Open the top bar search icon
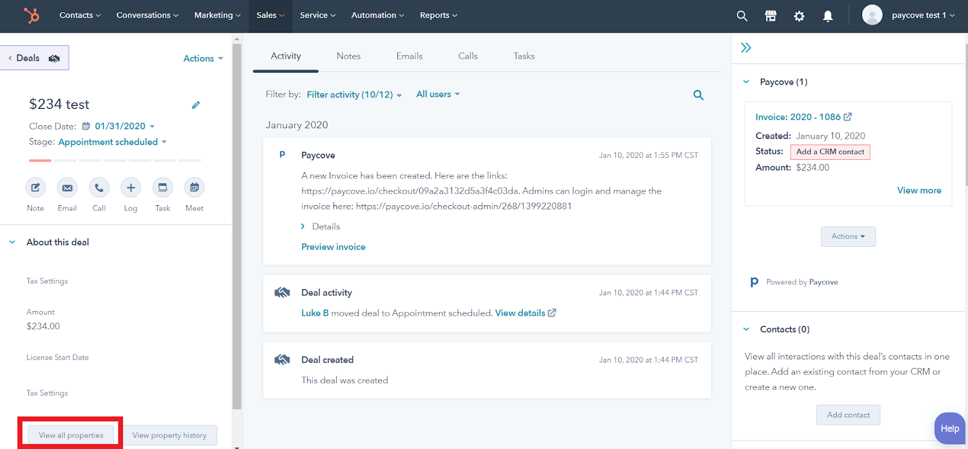This screenshot has width=968, height=449. (x=742, y=16)
